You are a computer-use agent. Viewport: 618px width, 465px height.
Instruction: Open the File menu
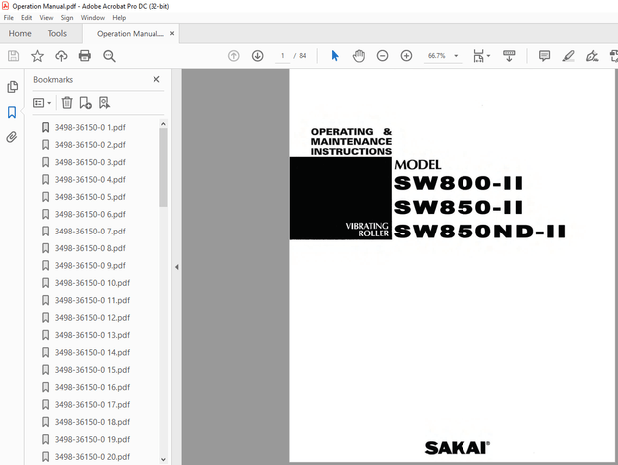pyautogui.click(x=9, y=18)
